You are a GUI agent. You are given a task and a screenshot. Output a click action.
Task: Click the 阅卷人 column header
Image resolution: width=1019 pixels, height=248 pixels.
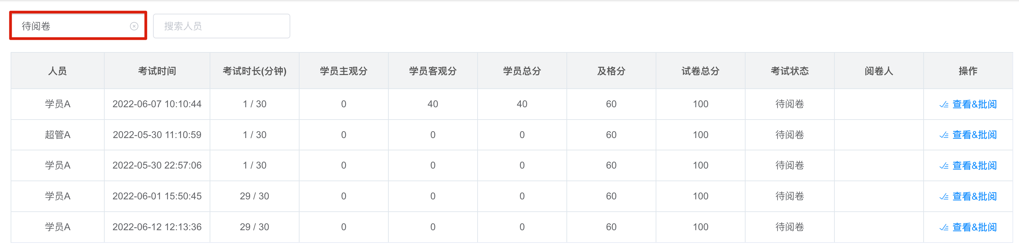879,71
